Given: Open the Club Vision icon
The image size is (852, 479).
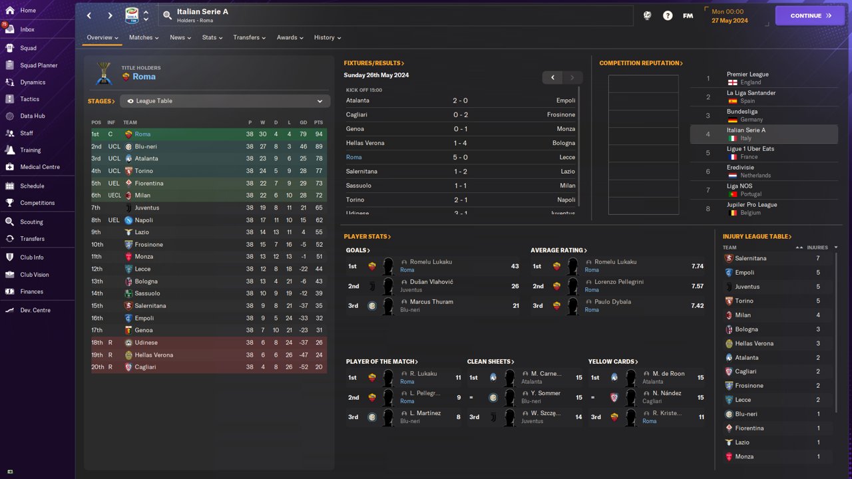Looking at the screenshot, I should [x=9, y=274].
